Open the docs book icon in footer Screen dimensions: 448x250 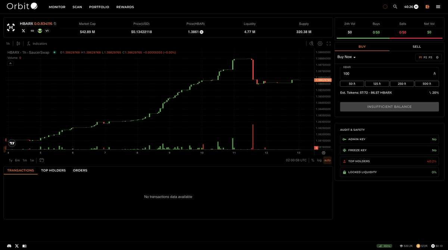pyautogui.click(x=24, y=246)
